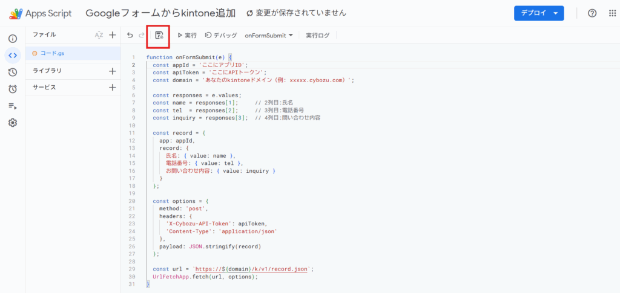Add a new file with plus icon

pyautogui.click(x=112, y=35)
